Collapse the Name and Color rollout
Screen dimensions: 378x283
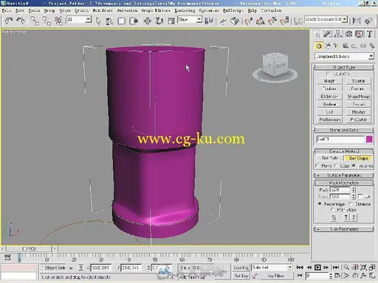tap(344, 130)
